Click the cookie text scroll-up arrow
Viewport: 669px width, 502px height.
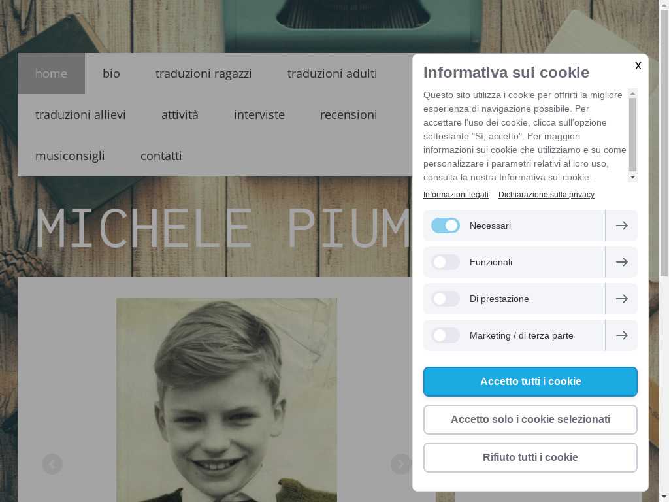(632, 93)
